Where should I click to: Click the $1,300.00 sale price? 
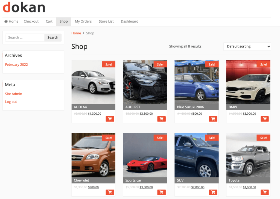coord(94,114)
